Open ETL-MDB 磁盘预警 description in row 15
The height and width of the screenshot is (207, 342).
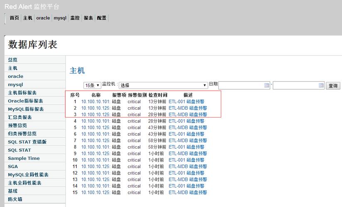tap(188, 193)
